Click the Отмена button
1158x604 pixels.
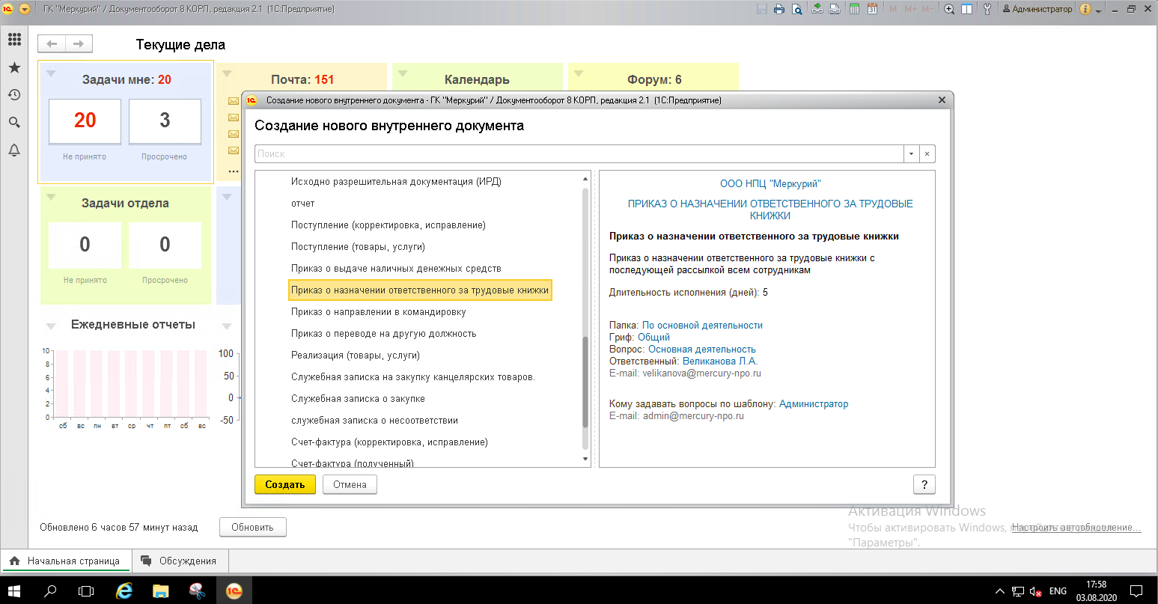tap(350, 484)
